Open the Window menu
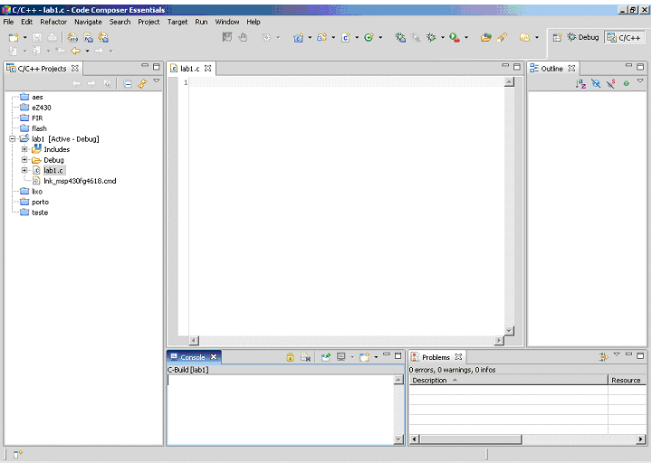The height and width of the screenshot is (472, 652). 227,22
